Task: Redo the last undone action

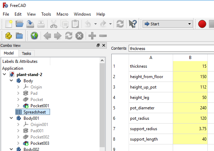Action: (x=103, y=24)
